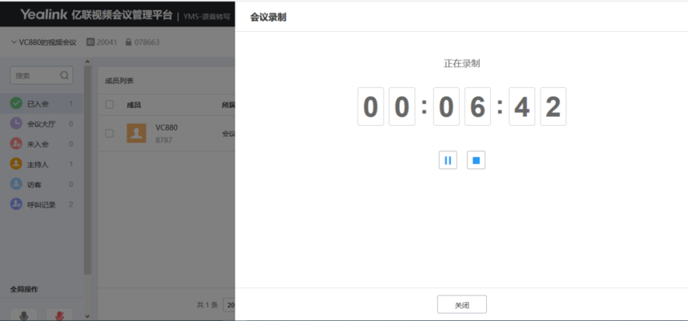Viewport: 688px width, 321px height.
Task: Click the sidebar scroll-down arrow
Action: 87,315
